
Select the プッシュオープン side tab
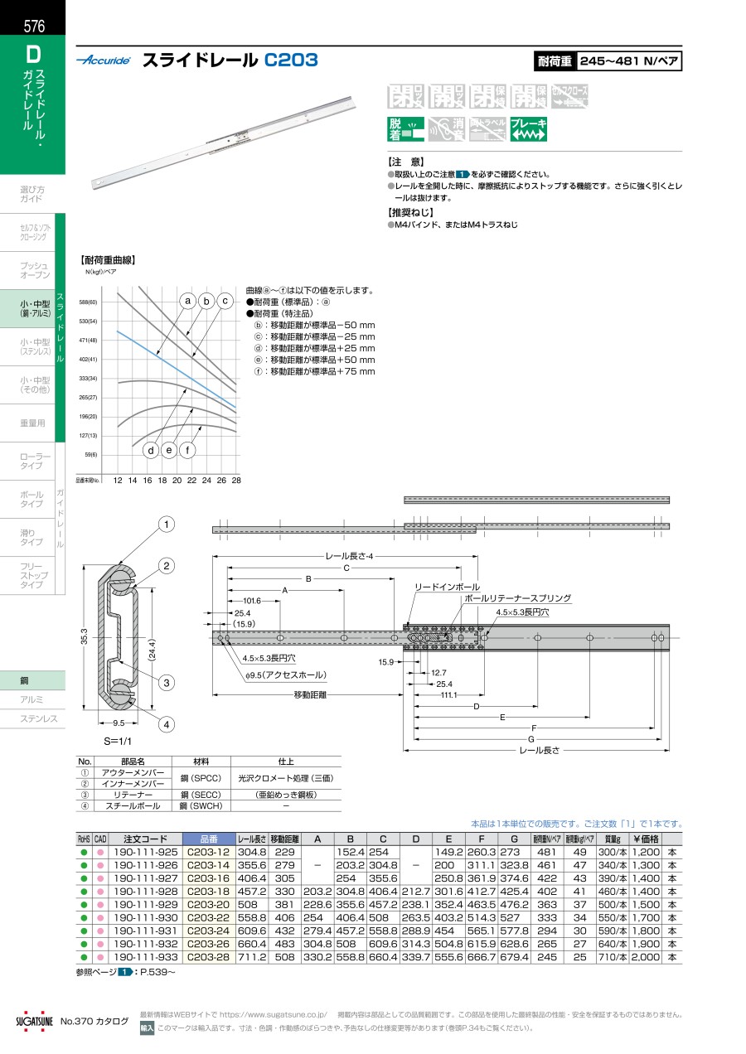click(x=35, y=269)
